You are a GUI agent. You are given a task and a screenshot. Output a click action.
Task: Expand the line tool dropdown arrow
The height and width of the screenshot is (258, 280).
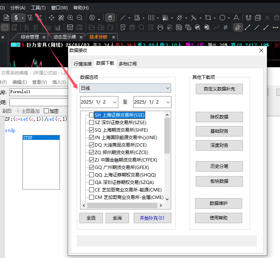(x=129, y=18)
